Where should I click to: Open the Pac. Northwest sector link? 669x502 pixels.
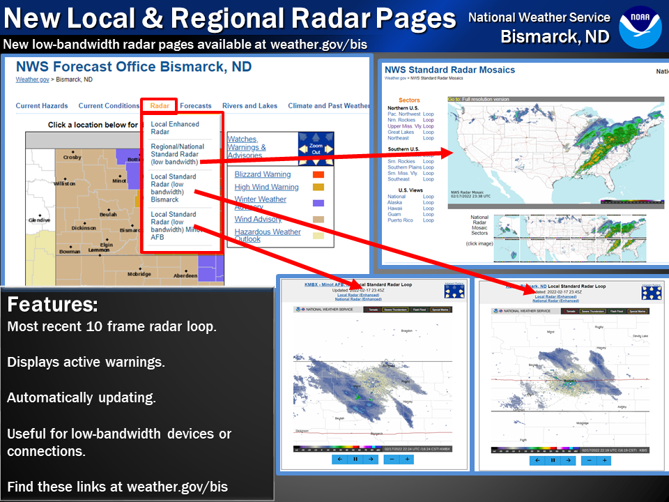click(404, 114)
